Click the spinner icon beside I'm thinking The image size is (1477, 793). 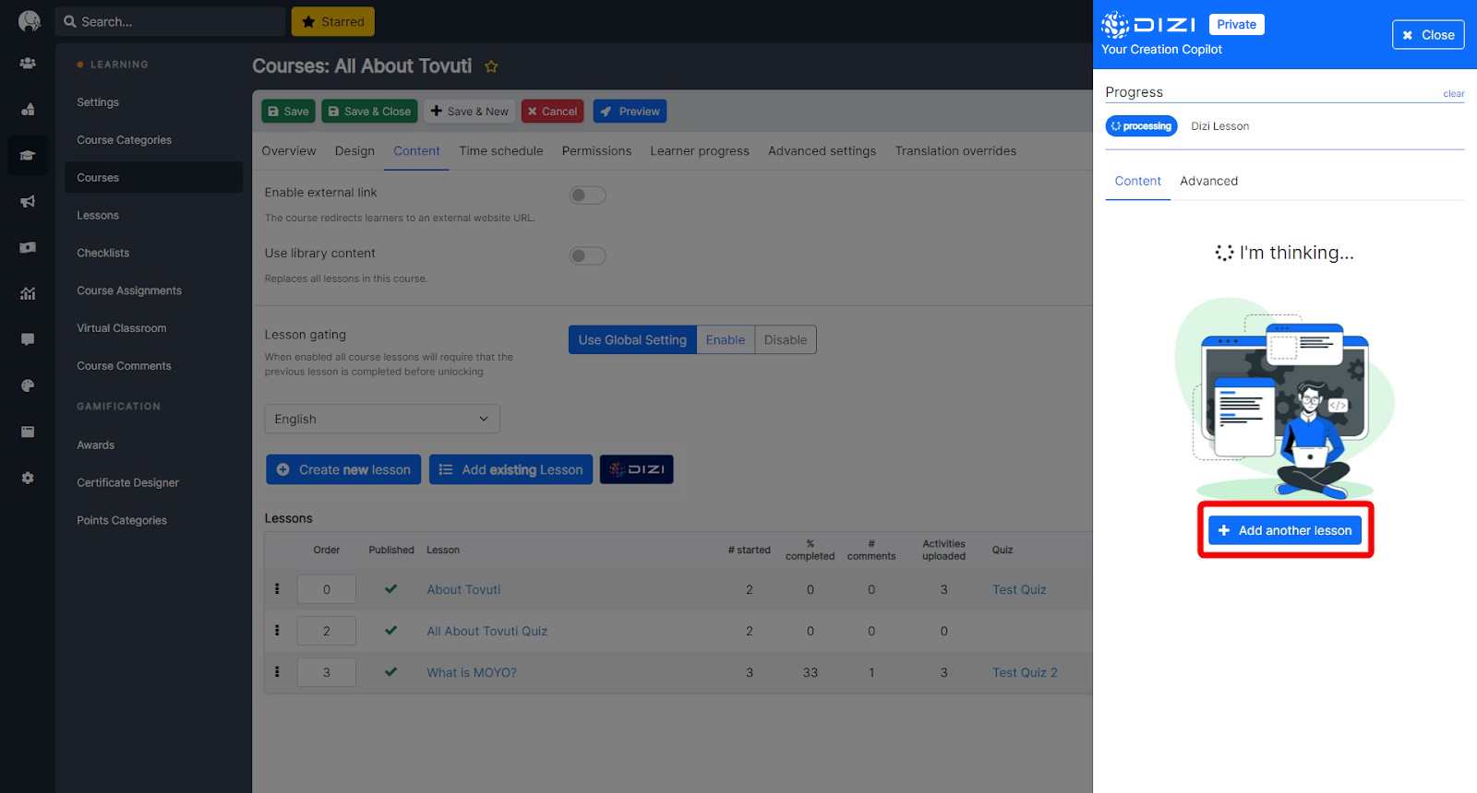click(x=1224, y=253)
